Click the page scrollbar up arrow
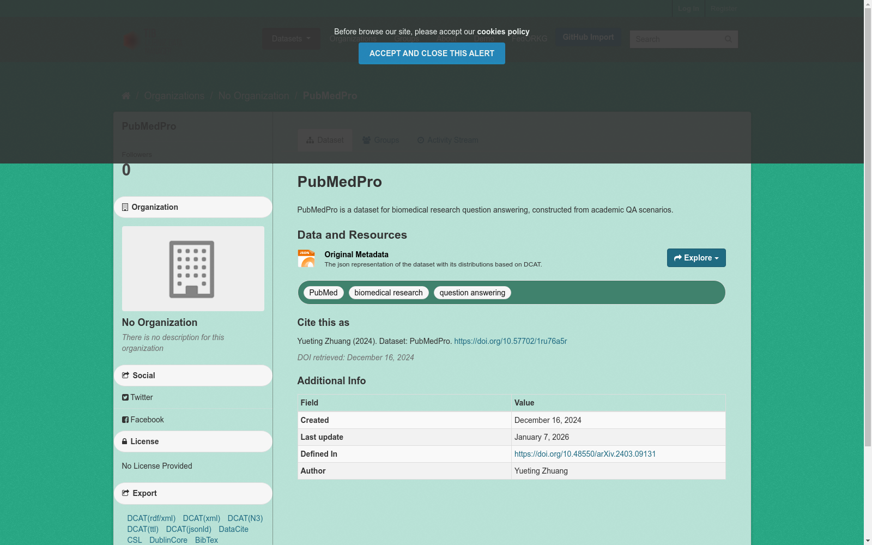Image resolution: width=872 pixels, height=545 pixels. [x=868, y=4]
